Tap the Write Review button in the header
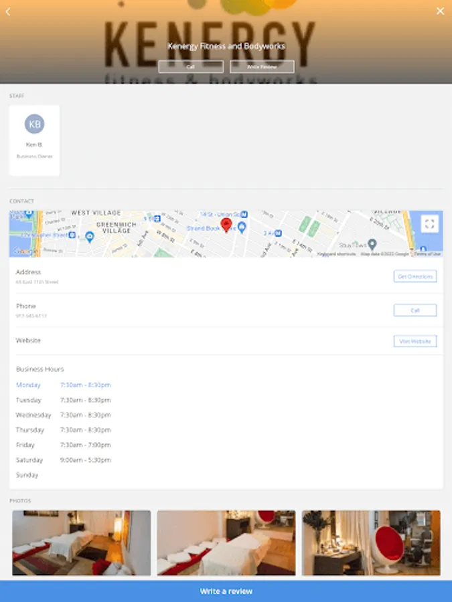This screenshot has height=602, width=452. point(262,67)
